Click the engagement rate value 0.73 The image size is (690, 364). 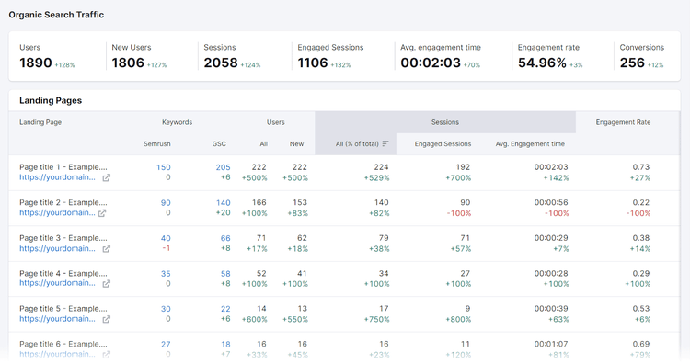point(641,167)
